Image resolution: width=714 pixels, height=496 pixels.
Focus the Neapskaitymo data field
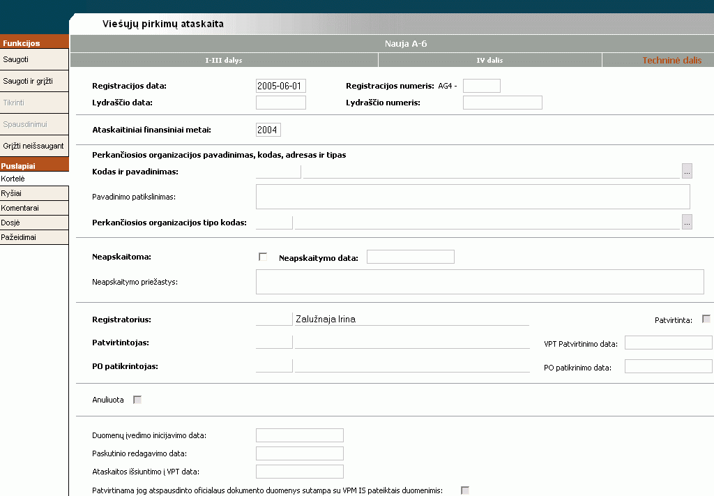pyautogui.click(x=410, y=257)
